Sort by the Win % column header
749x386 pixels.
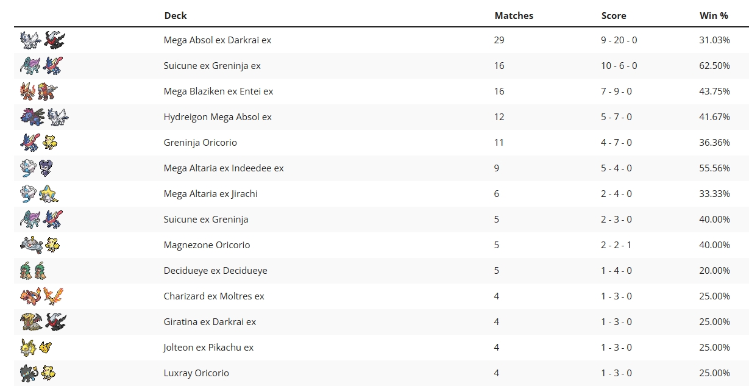coord(714,16)
